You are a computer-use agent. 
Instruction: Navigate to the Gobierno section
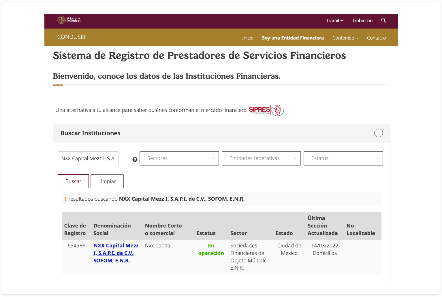362,20
